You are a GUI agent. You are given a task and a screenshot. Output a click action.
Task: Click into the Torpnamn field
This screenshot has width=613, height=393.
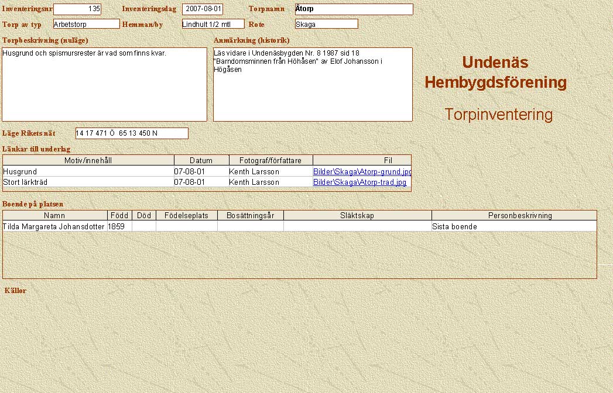click(x=354, y=9)
